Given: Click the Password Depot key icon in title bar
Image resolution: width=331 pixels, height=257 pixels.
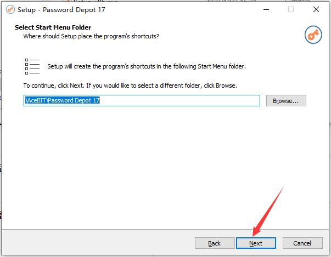Looking at the screenshot, I should coord(10,9).
